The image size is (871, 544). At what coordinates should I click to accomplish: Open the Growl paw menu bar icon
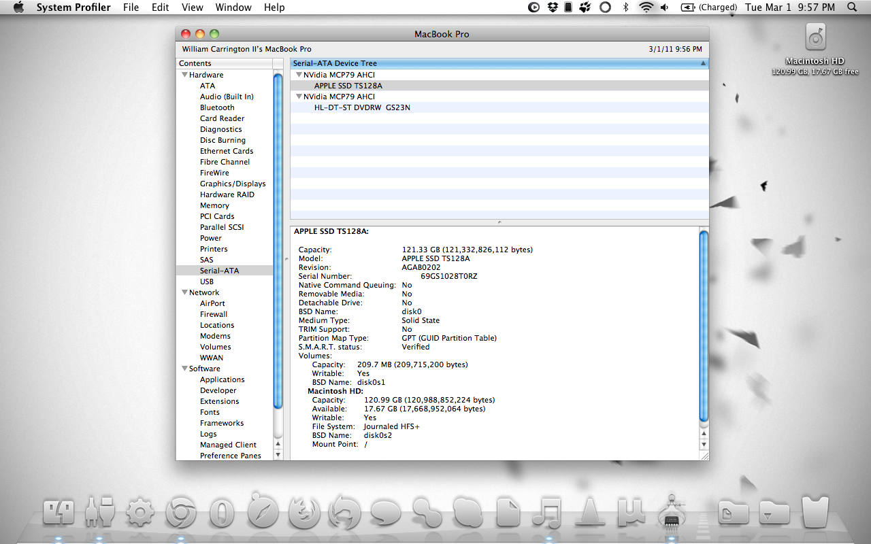(x=585, y=7)
